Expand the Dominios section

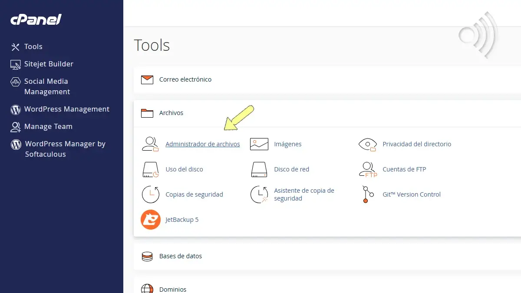coord(173,289)
